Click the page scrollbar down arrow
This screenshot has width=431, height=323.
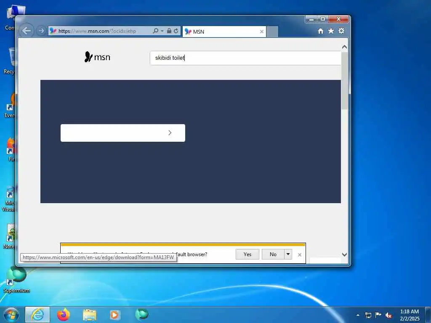344,254
